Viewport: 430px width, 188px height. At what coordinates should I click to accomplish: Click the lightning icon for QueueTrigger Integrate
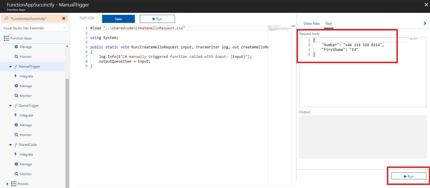coord(16,115)
